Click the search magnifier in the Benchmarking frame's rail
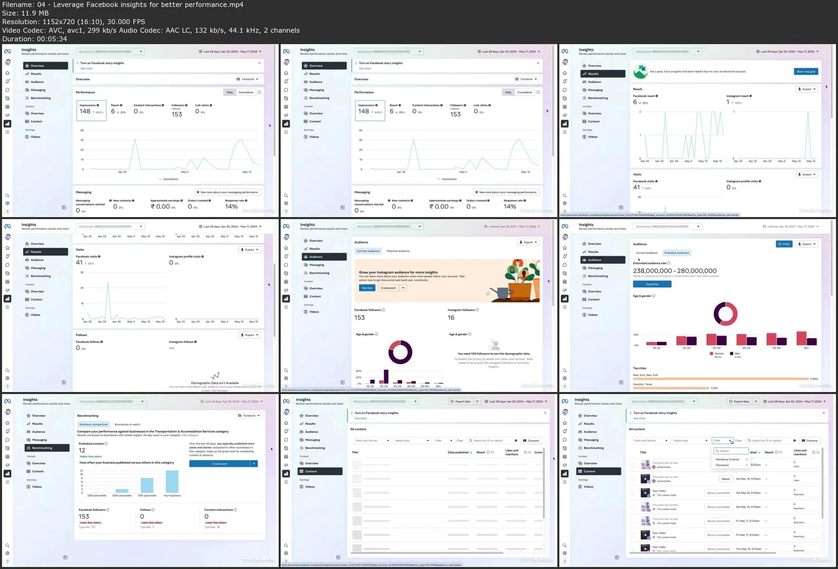838x569 pixels. [7, 545]
